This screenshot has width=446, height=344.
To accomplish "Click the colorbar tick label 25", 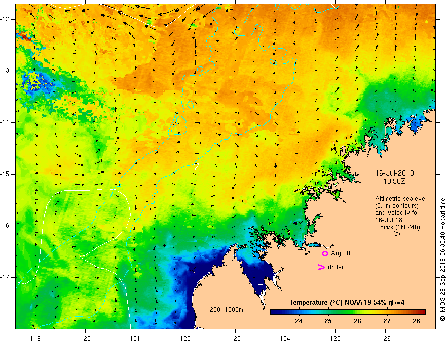I will [328, 321].
